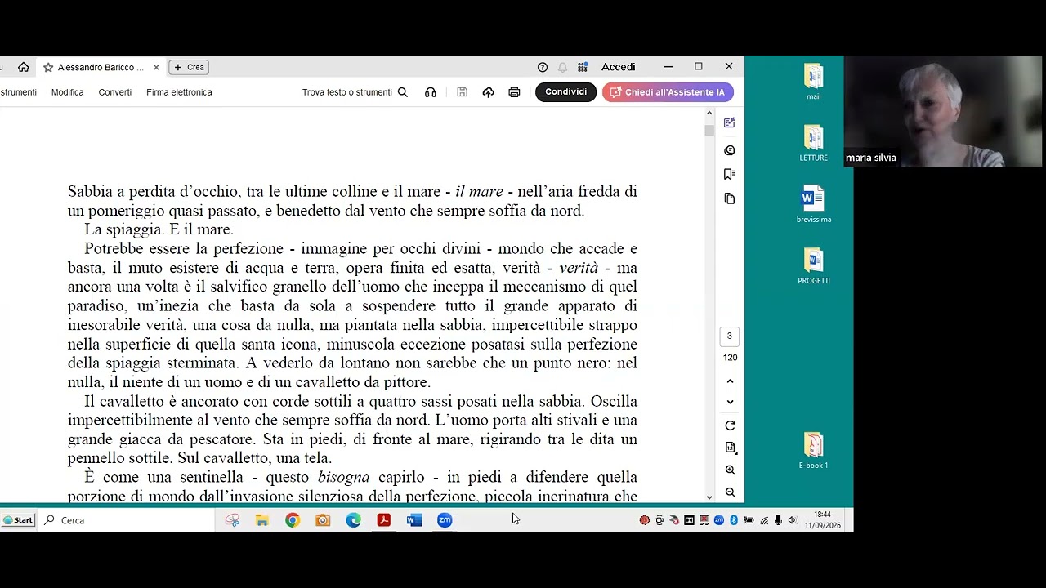This screenshot has width=1046, height=588.
Task: Open the Adobe apps grid
Action: point(583,67)
